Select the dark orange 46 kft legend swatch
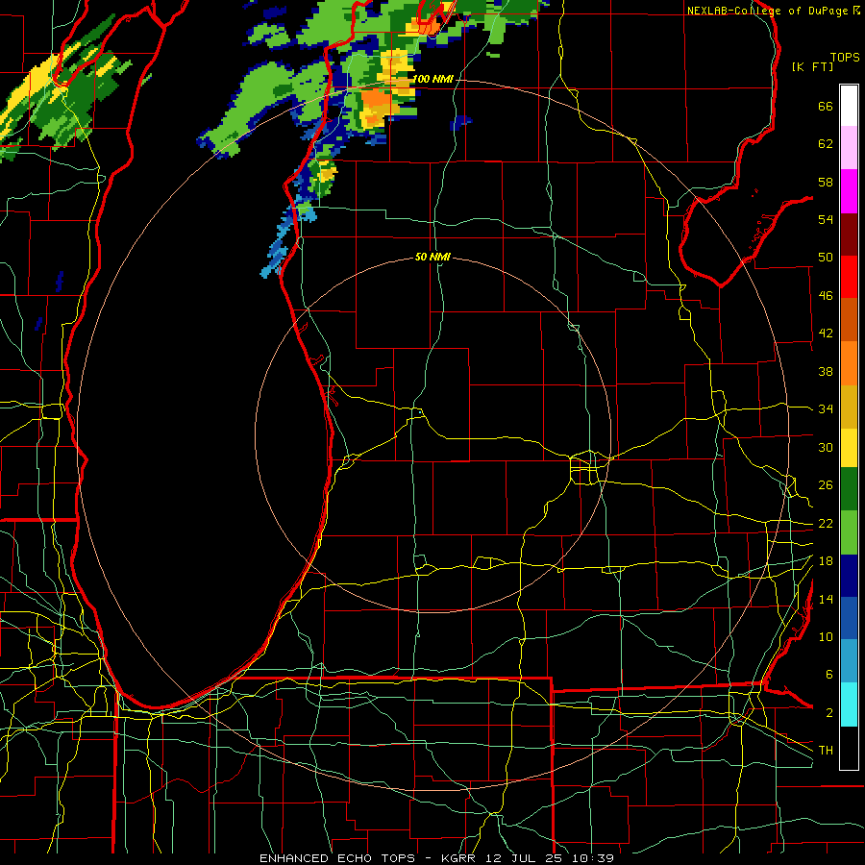 click(849, 319)
